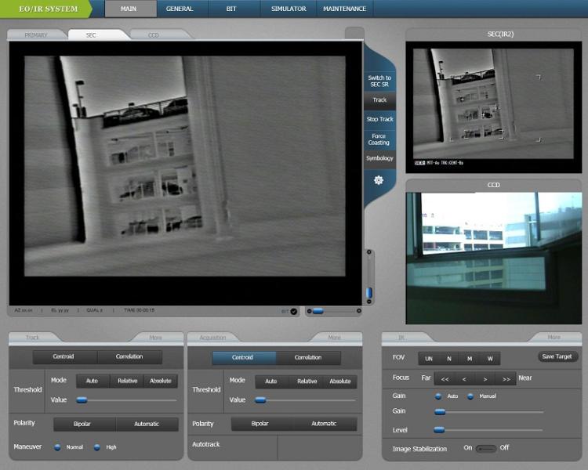Click the Acquisition threshold Value slider
588x470 pixels.
click(x=305, y=400)
